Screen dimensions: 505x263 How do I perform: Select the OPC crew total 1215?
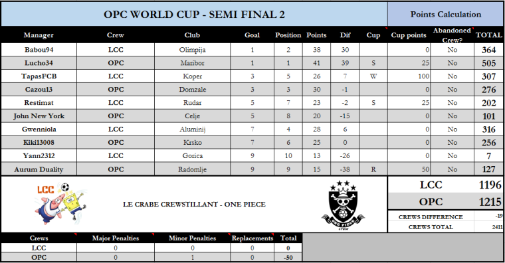tap(490, 202)
